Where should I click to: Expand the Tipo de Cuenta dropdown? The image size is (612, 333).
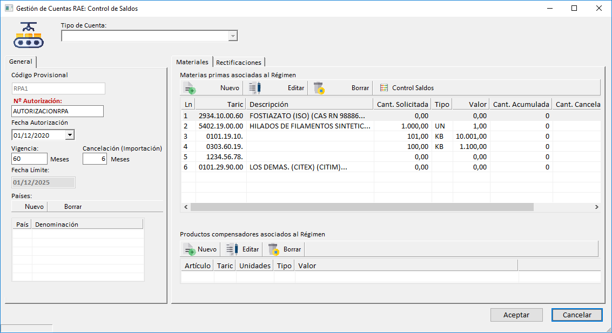233,36
